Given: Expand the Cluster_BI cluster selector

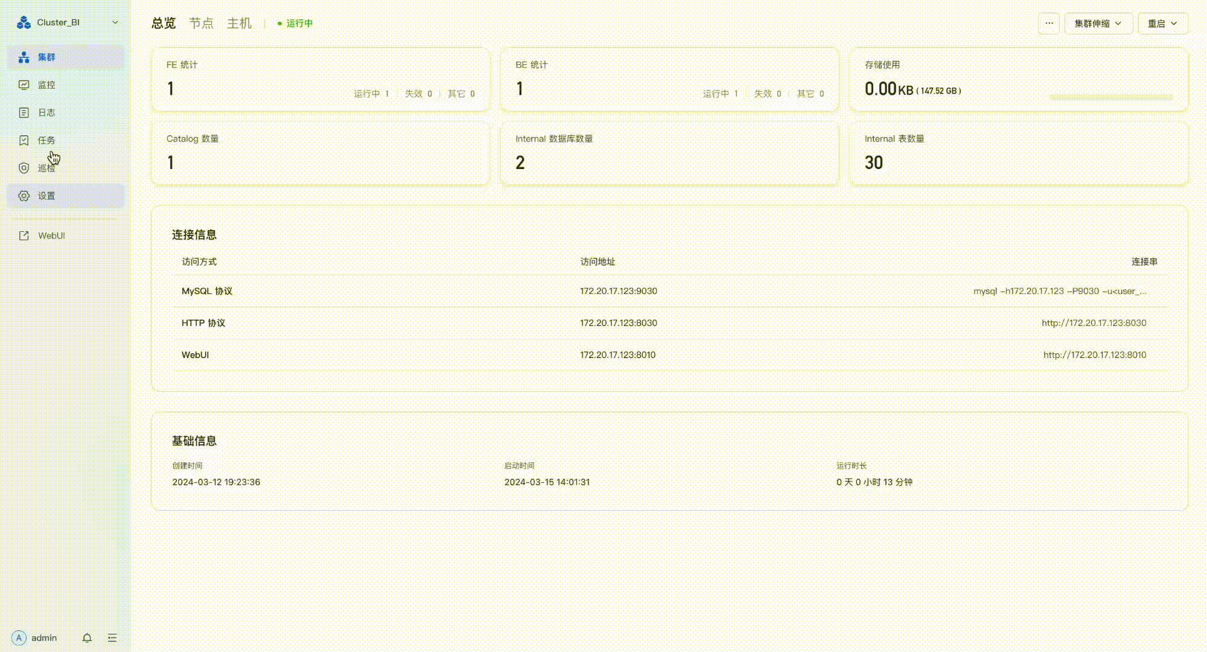Looking at the screenshot, I should point(115,22).
